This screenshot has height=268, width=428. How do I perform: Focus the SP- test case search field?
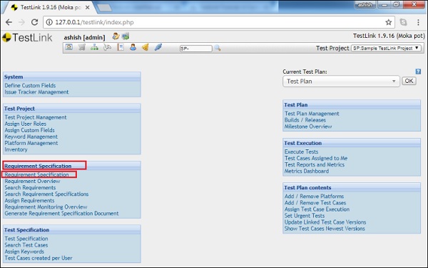195,49
